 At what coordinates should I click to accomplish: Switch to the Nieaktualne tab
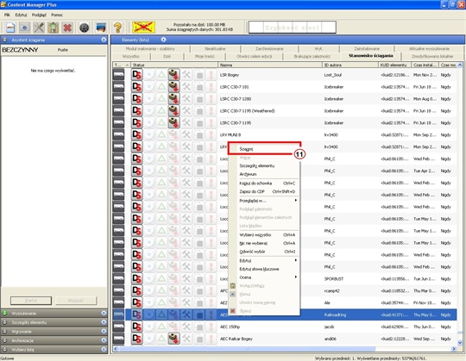(x=215, y=48)
